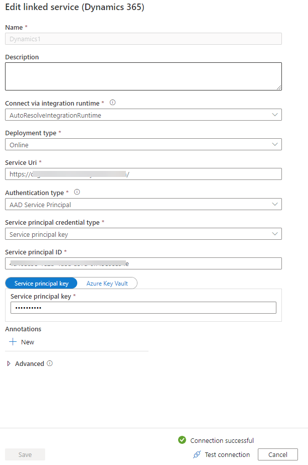308x465 pixels.
Task: Open the Deployment type dropdown
Action: click(x=143, y=145)
